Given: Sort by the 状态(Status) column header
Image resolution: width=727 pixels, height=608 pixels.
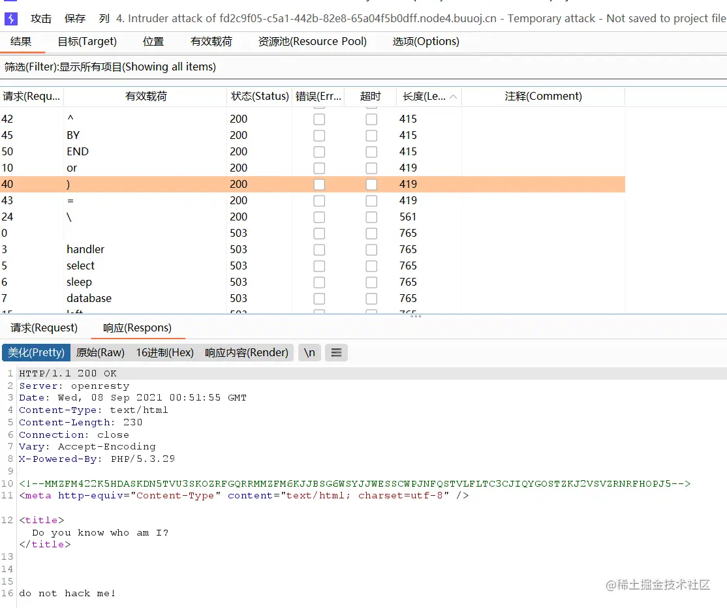Looking at the screenshot, I should 260,97.
